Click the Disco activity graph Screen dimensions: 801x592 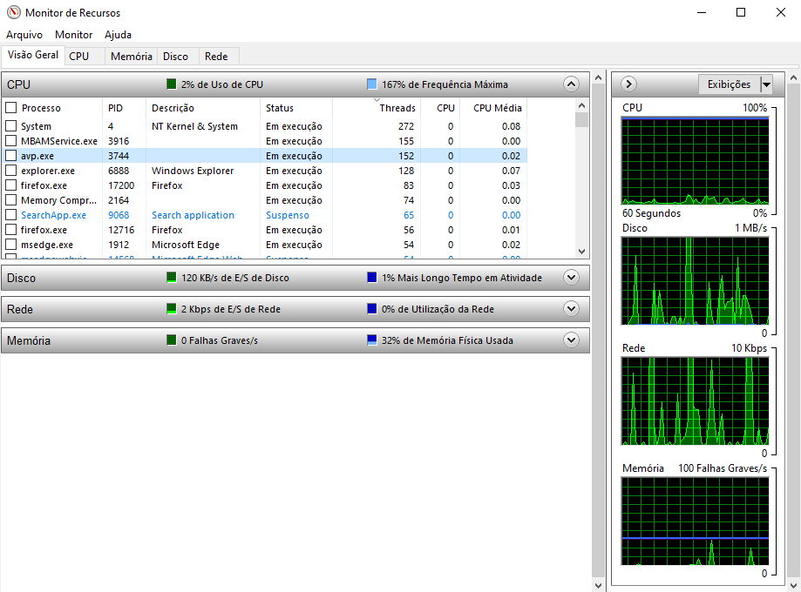click(x=695, y=280)
